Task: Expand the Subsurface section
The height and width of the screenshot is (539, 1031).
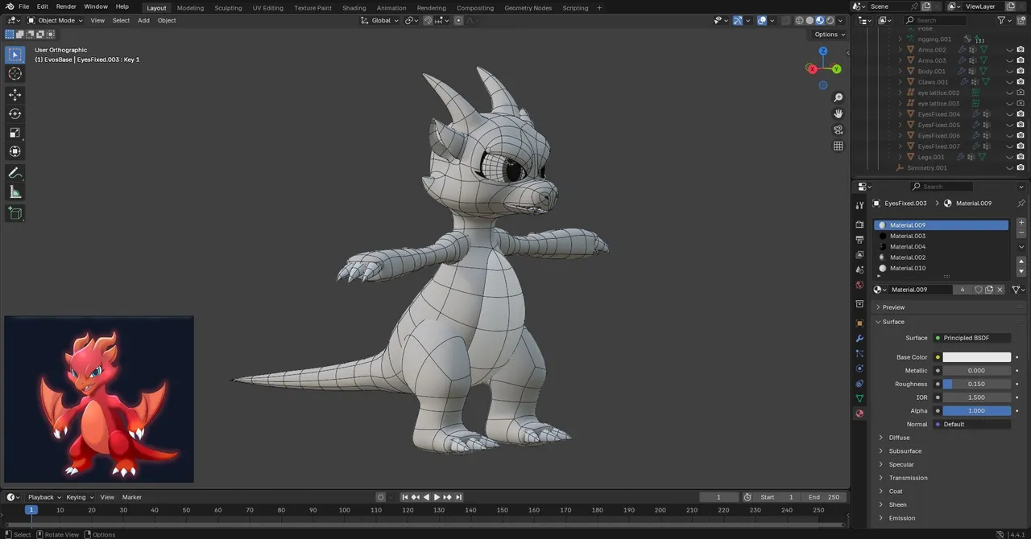Action: pyautogui.click(x=905, y=451)
